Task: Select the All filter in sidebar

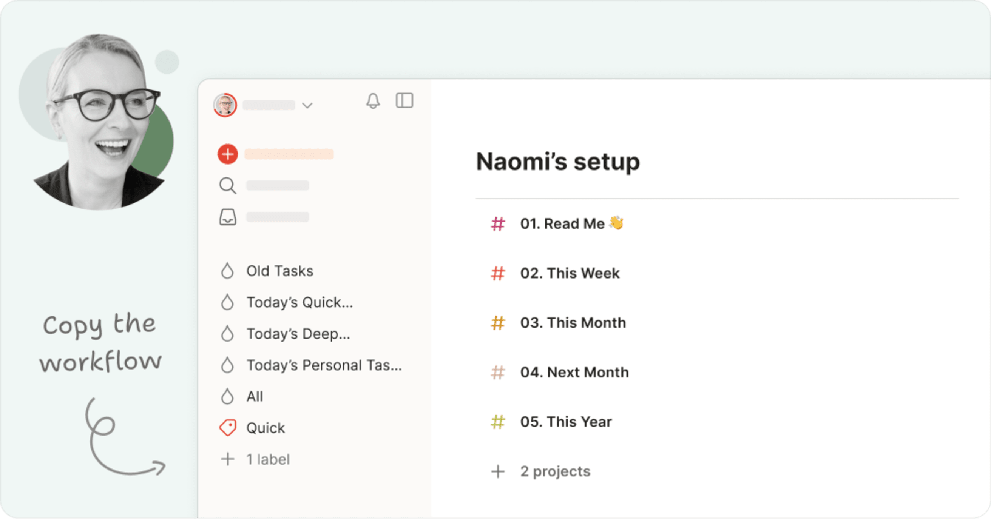Action: pyautogui.click(x=255, y=397)
